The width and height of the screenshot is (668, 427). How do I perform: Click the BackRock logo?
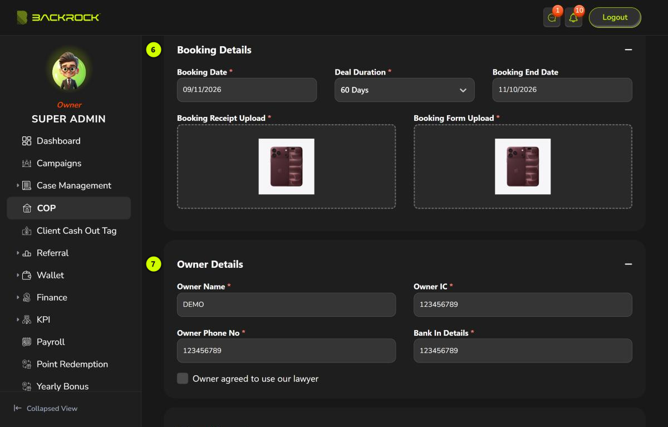coord(58,17)
